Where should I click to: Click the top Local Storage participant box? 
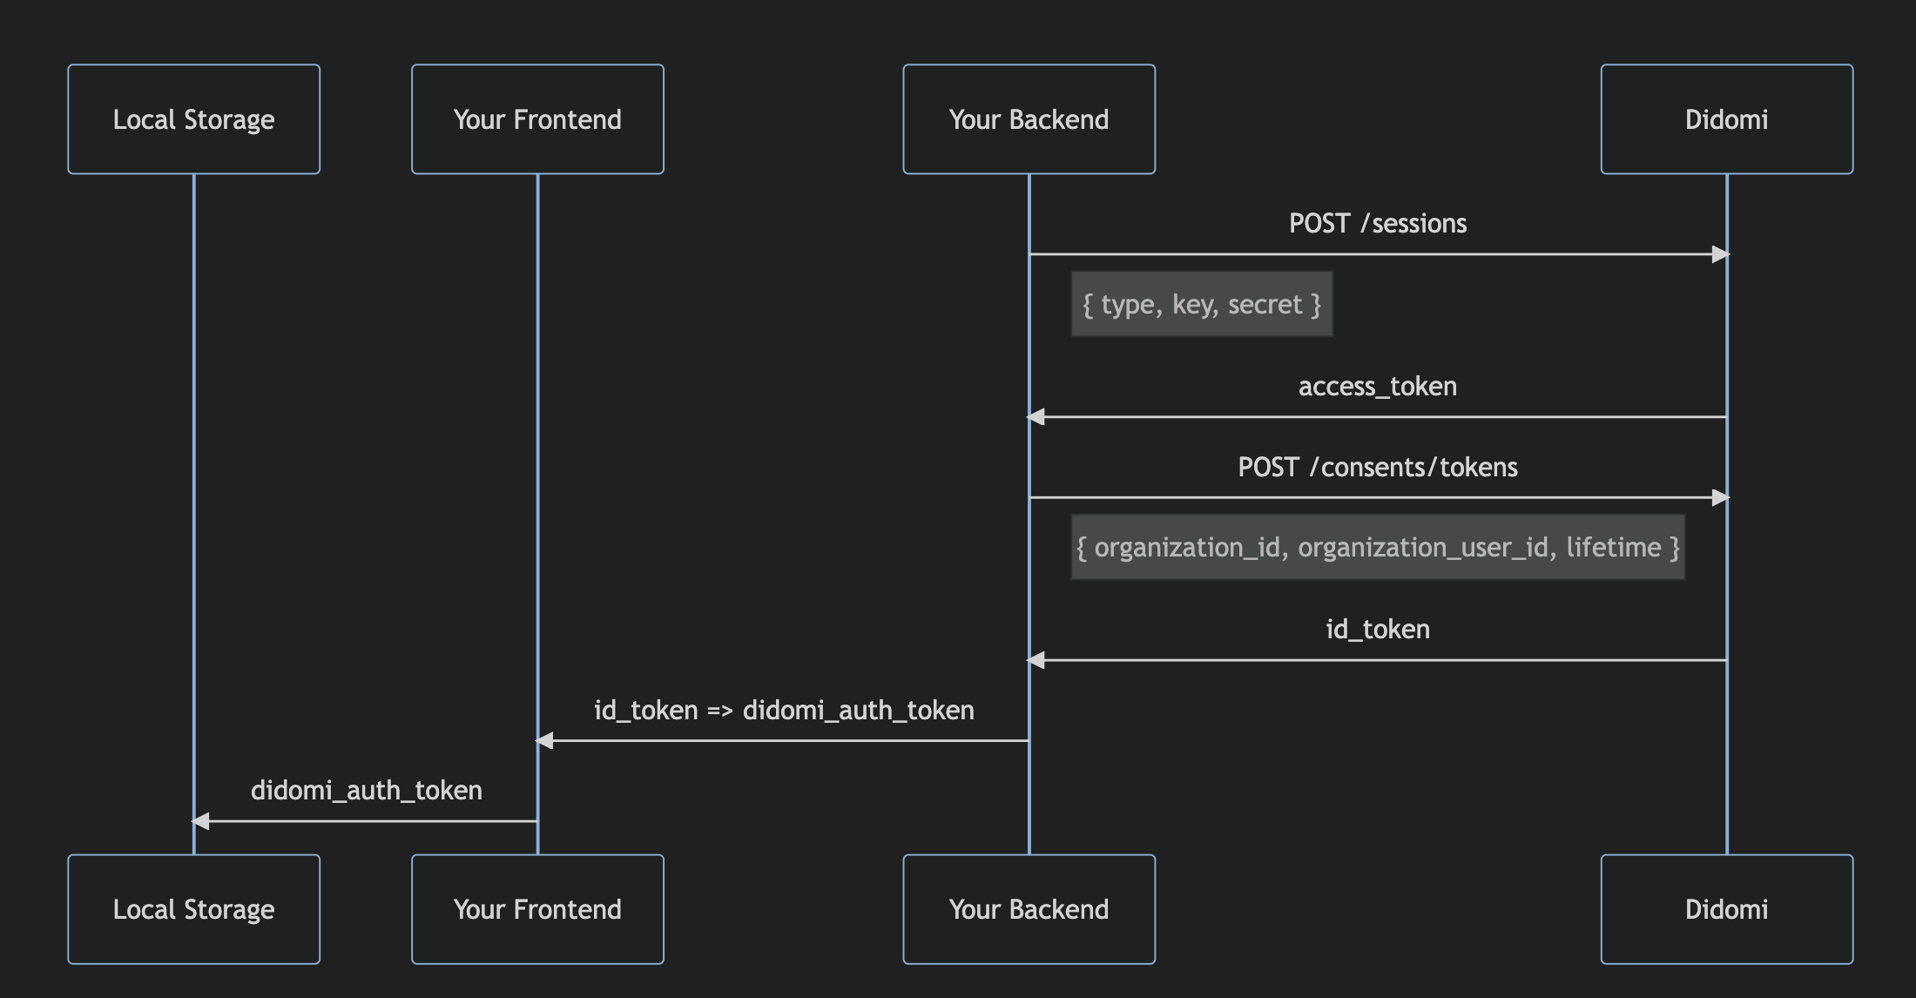pos(193,119)
